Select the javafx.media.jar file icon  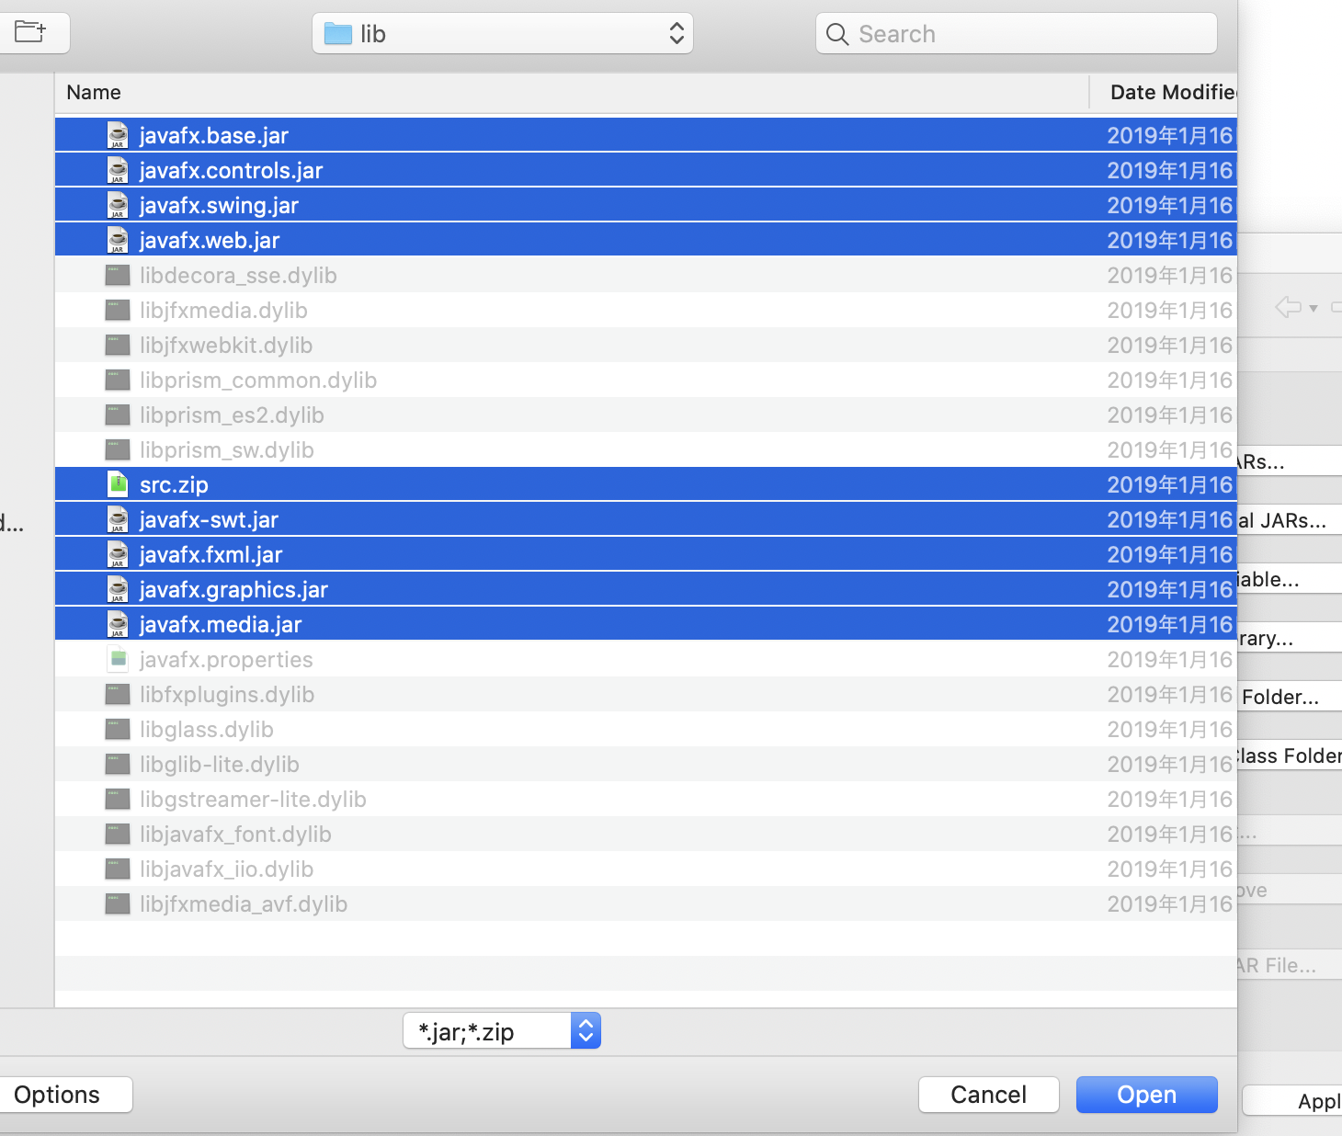tap(118, 624)
